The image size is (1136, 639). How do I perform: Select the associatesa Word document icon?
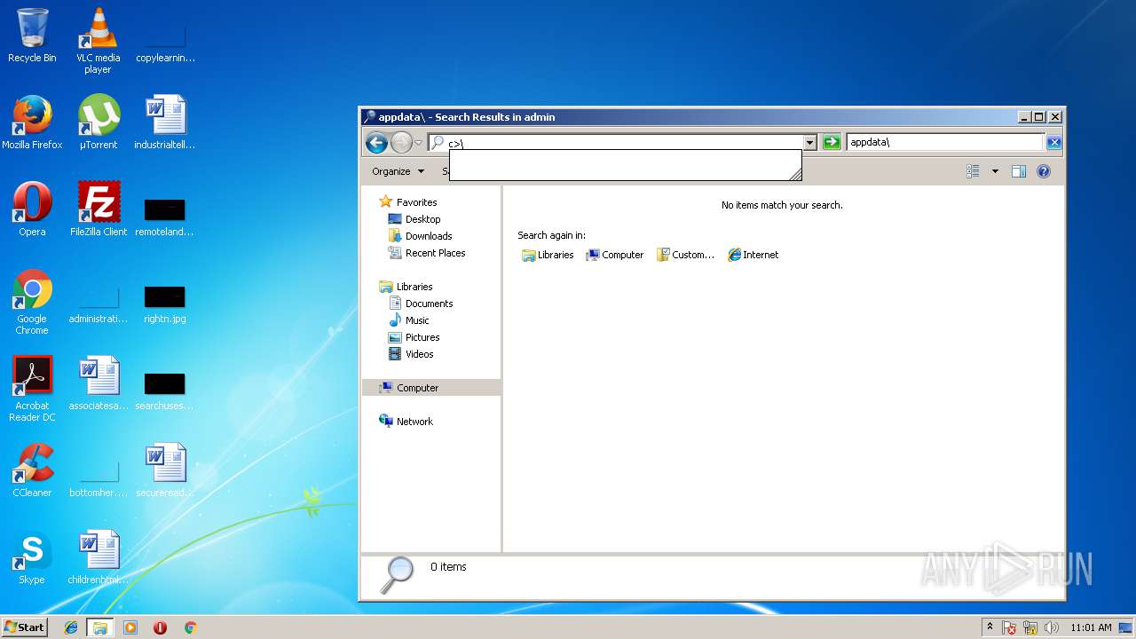tap(99, 383)
